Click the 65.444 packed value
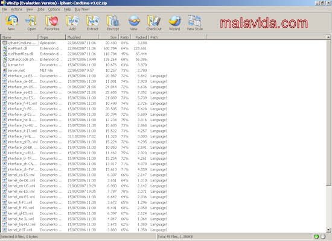 point(141,54)
